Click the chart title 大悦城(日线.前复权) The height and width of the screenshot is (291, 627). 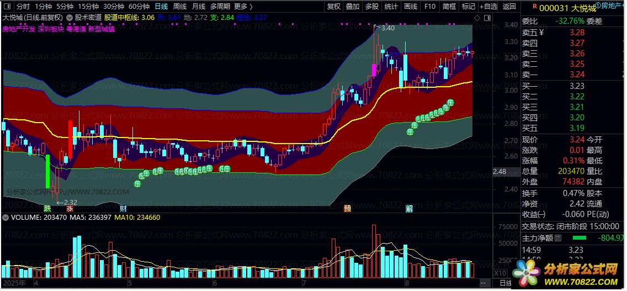pyautogui.click(x=33, y=18)
